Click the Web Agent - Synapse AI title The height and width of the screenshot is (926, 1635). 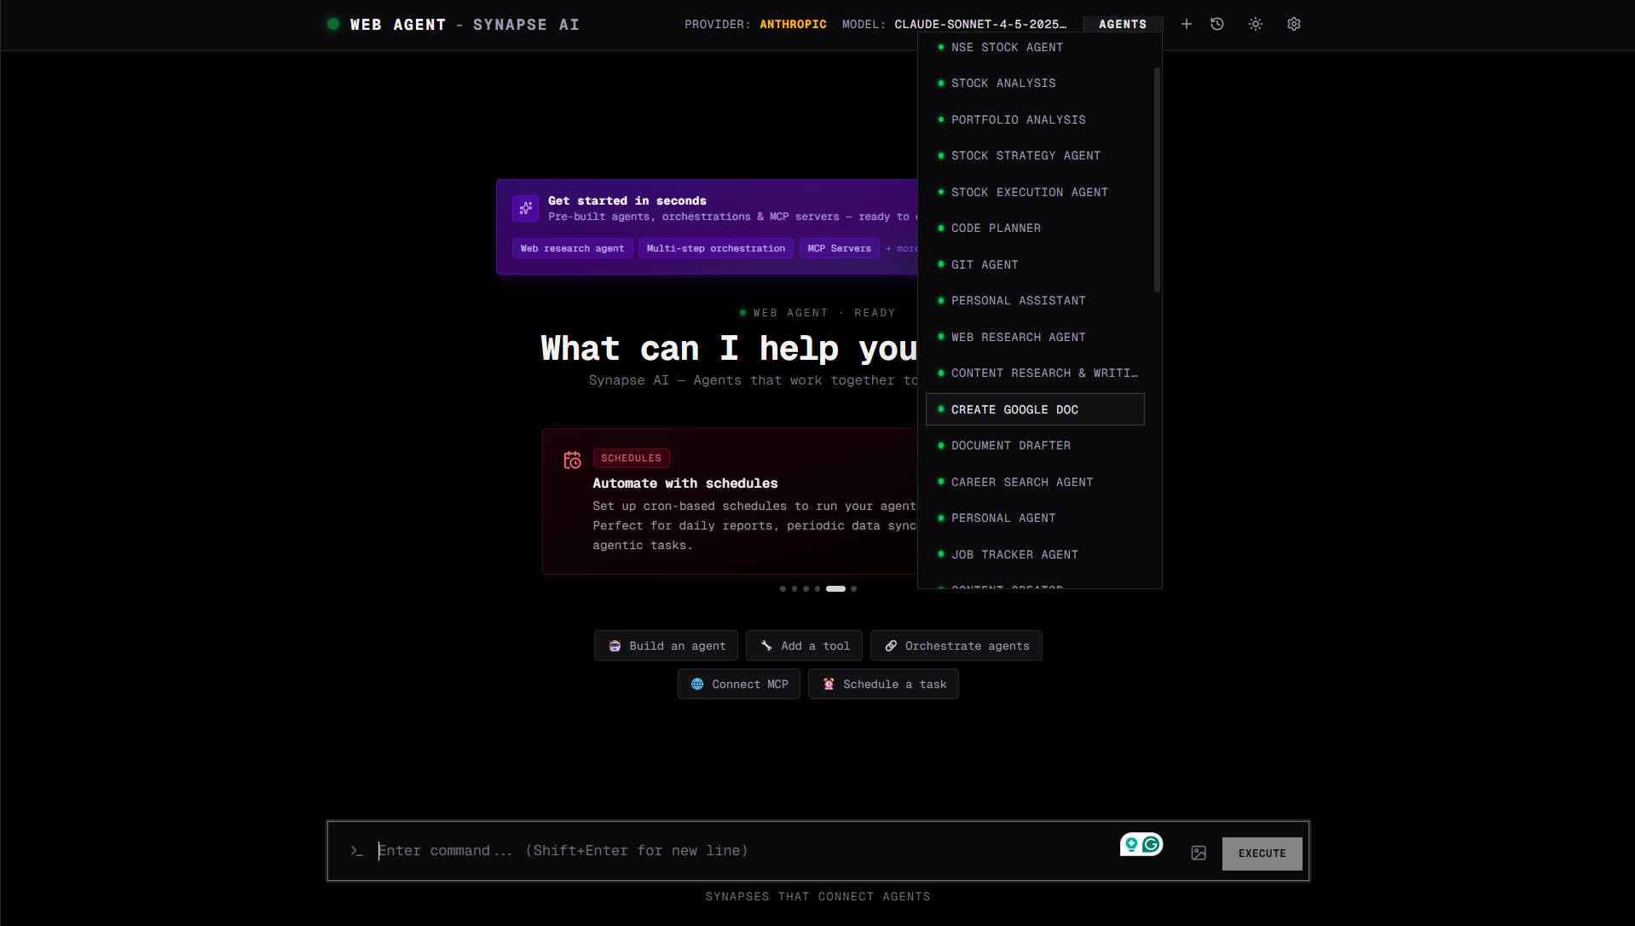tap(465, 25)
